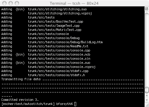Click the split pane icon above scrollbar
Image resolution: width=149 pixels, height=107 pixels.
pyautogui.click(x=147, y=9)
